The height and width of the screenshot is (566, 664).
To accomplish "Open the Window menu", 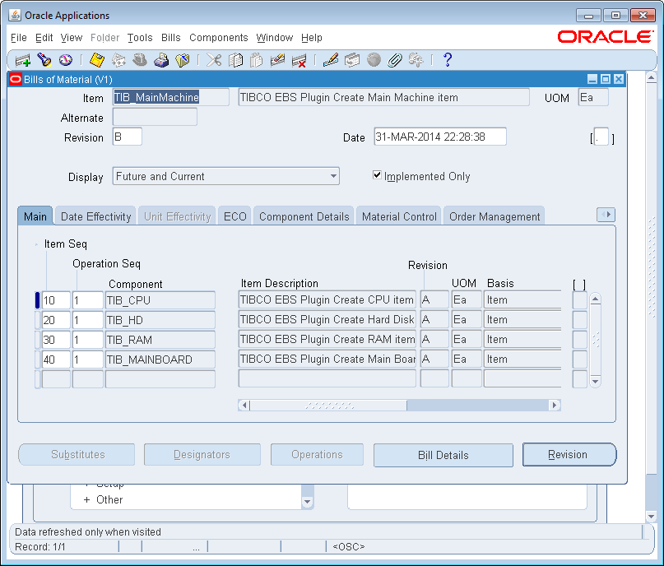I will point(275,38).
